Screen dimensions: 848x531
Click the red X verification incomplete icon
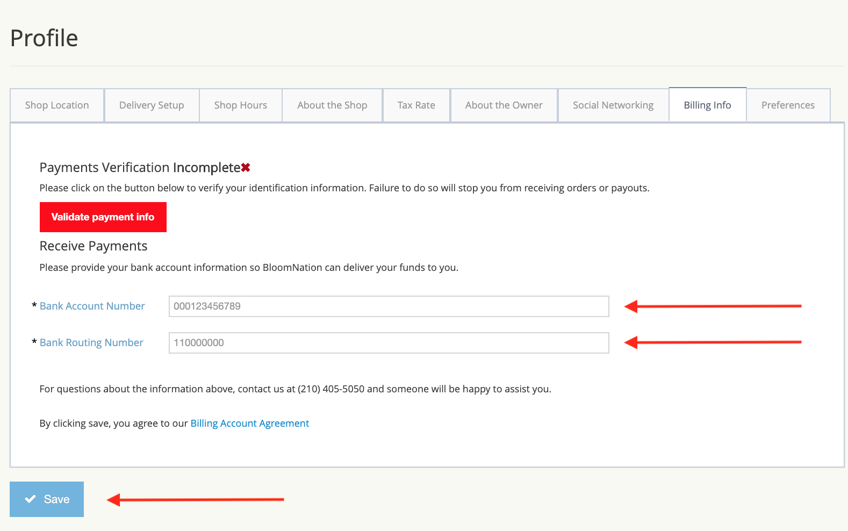(246, 168)
